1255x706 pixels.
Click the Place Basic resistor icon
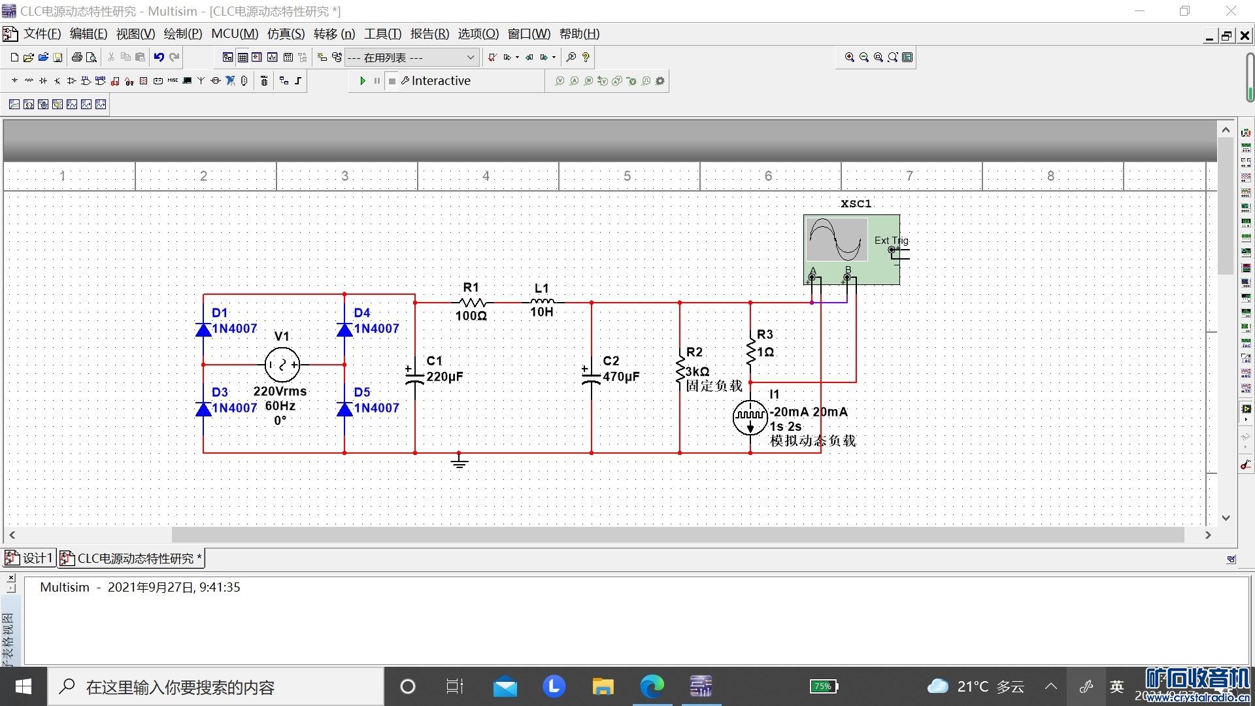[x=29, y=81]
